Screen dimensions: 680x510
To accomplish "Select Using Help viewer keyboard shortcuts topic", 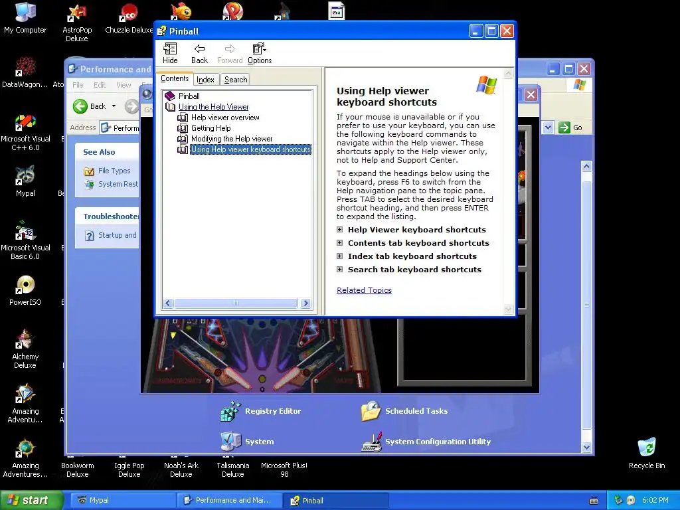I will [250, 149].
